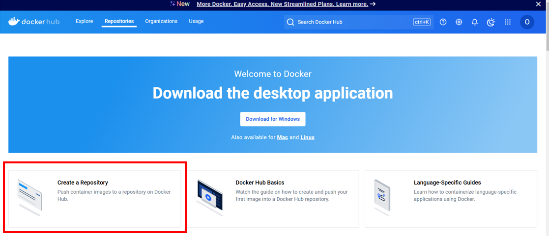Open the Organizations tab

[x=161, y=21]
